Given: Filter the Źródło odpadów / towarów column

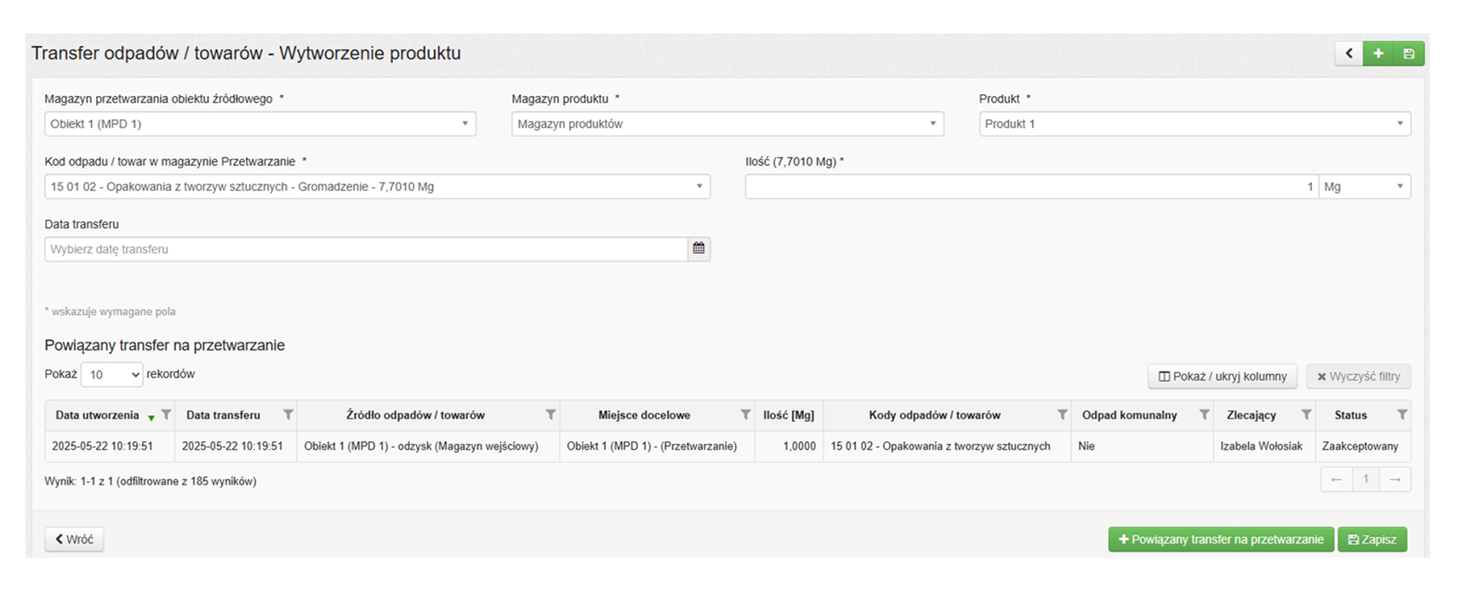Looking at the screenshot, I should click(x=550, y=415).
